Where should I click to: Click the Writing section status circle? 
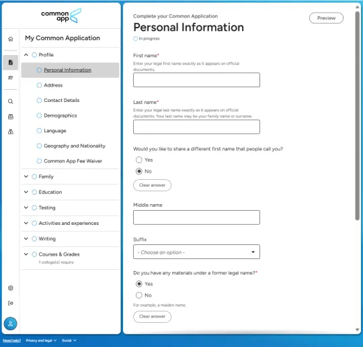click(x=34, y=239)
